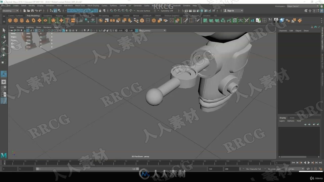Image resolution: width=324 pixels, height=182 pixels.
Task: Toggle smooth shade all in viewport toolbar
Action: pos(64,30)
